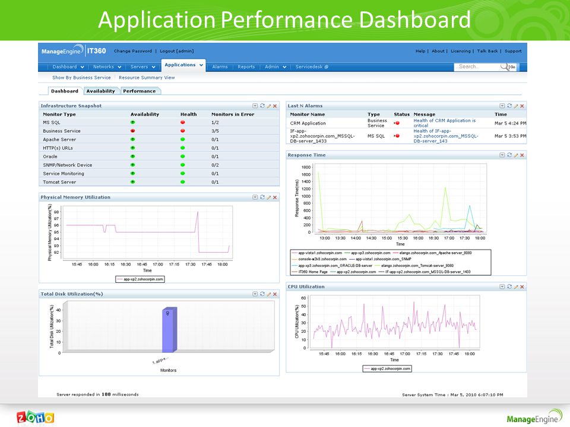
Task: Click the About link
Action: click(x=438, y=51)
